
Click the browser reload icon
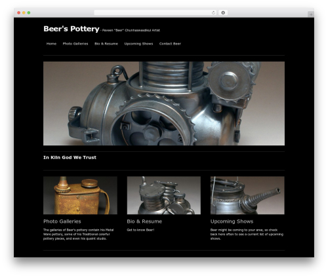pyautogui.click(x=213, y=12)
